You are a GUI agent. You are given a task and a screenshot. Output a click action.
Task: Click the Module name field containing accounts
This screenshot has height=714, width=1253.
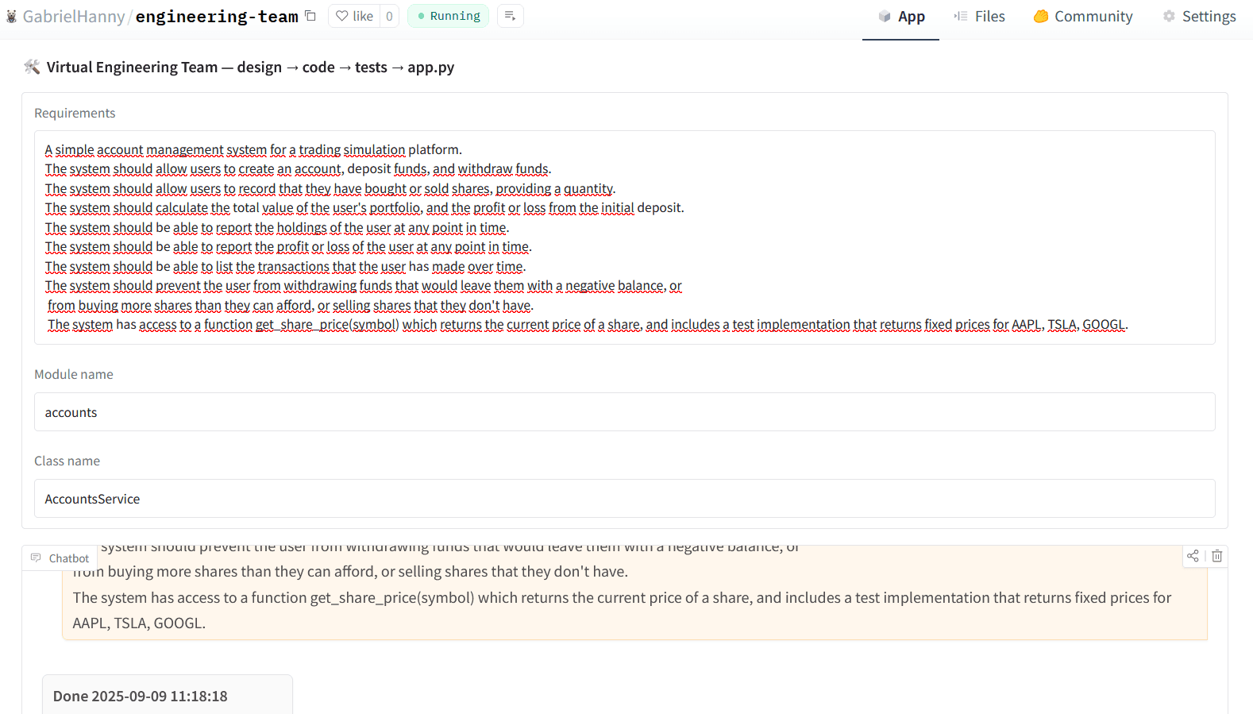[624, 412]
